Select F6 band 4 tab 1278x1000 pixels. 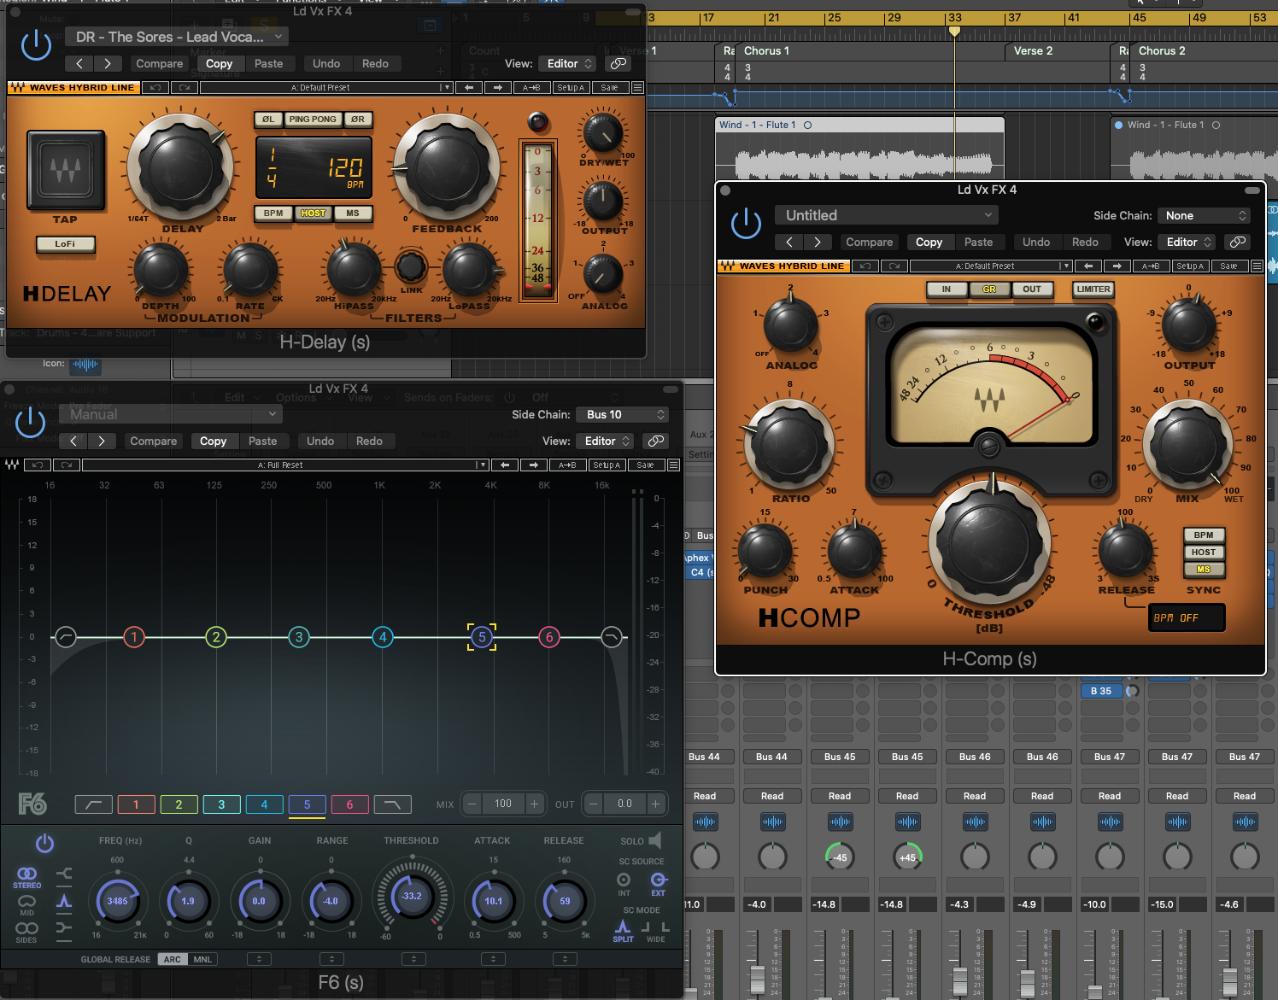point(264,804)
